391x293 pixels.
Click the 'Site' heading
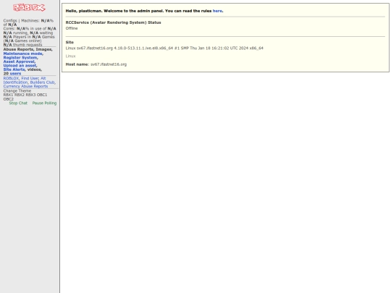coord(70,43)
